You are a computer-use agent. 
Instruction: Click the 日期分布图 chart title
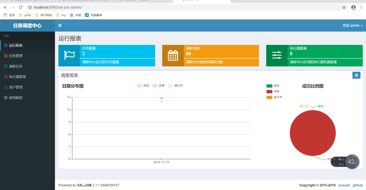coord(73,86)
